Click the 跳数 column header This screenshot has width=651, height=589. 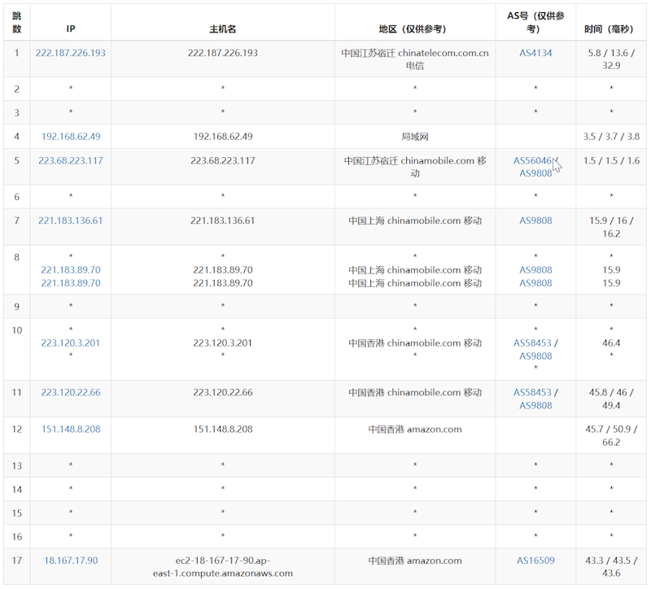coord(17,23)
